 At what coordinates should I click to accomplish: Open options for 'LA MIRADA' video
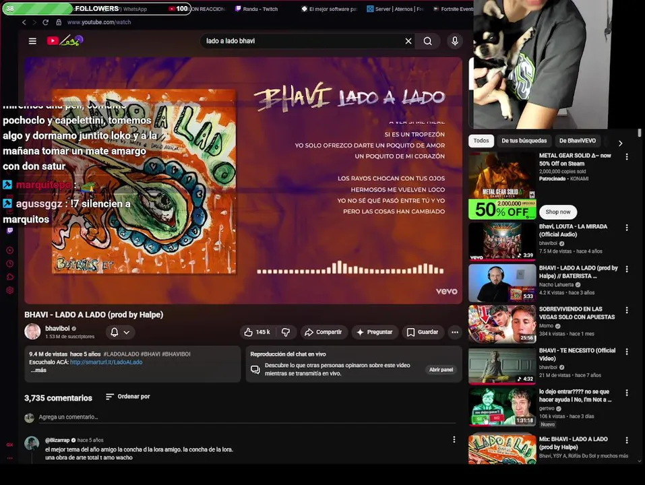(x=627, y=228)
